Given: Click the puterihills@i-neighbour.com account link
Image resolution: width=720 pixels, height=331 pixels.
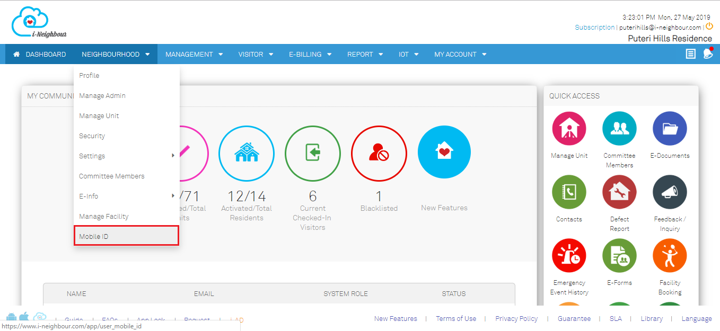Looking at the screenshot, I should [660, 28].
